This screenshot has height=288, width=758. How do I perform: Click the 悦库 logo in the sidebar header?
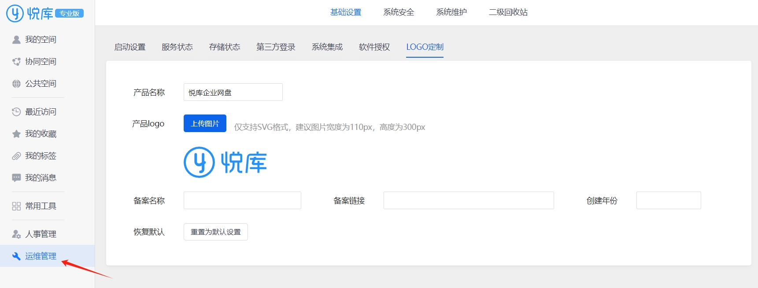coord(30,14)
